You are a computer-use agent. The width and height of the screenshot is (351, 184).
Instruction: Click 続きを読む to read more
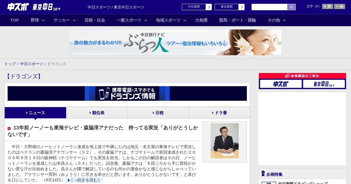(84, 180)
